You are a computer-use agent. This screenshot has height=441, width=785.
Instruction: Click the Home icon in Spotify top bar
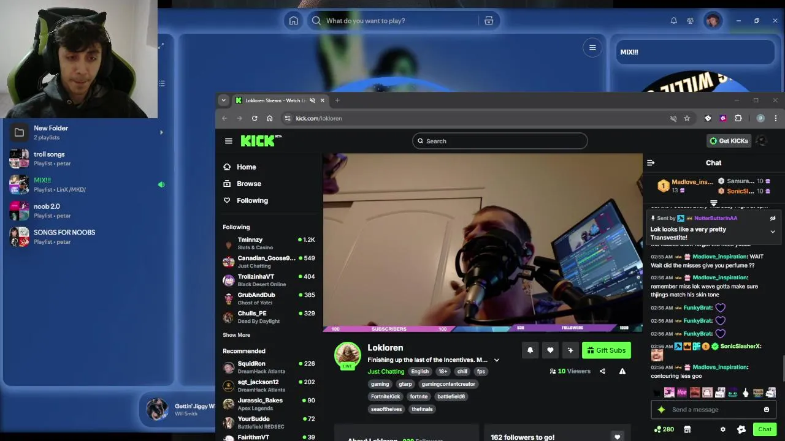point(294,21)
